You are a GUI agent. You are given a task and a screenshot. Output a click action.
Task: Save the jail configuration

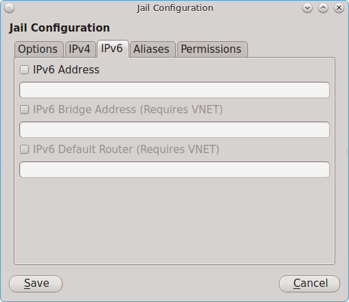coord(36,283)
